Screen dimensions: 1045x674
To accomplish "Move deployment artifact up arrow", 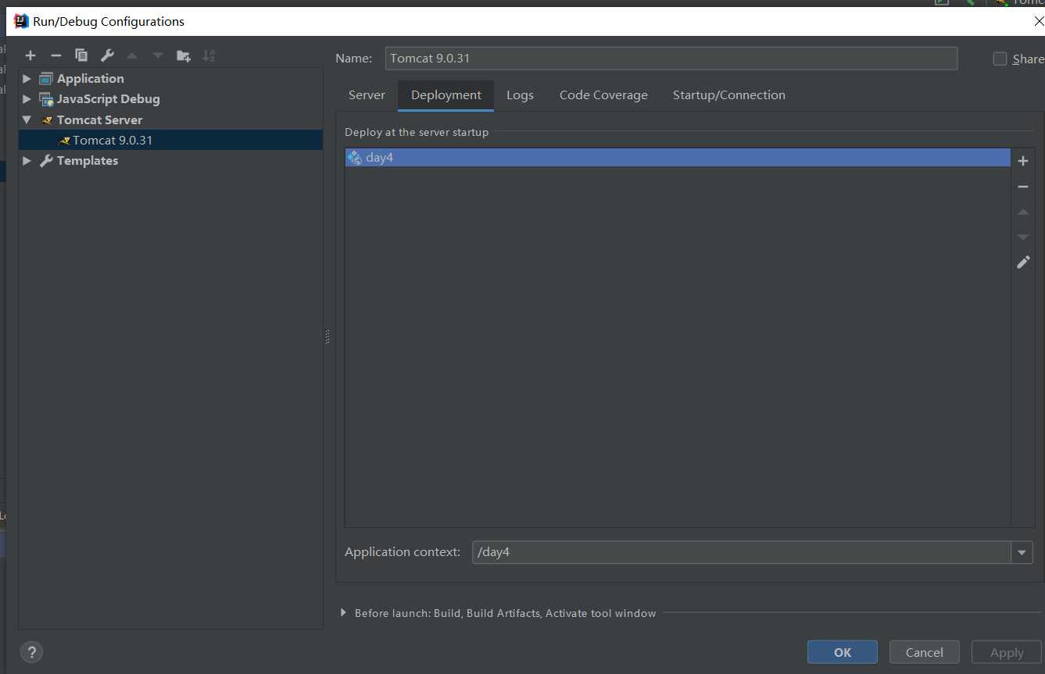I will tap(1023, 212).
